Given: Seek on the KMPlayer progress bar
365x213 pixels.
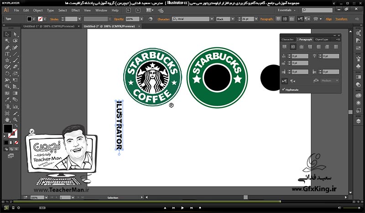Looking at the screenshot, I should click(182, 202).
